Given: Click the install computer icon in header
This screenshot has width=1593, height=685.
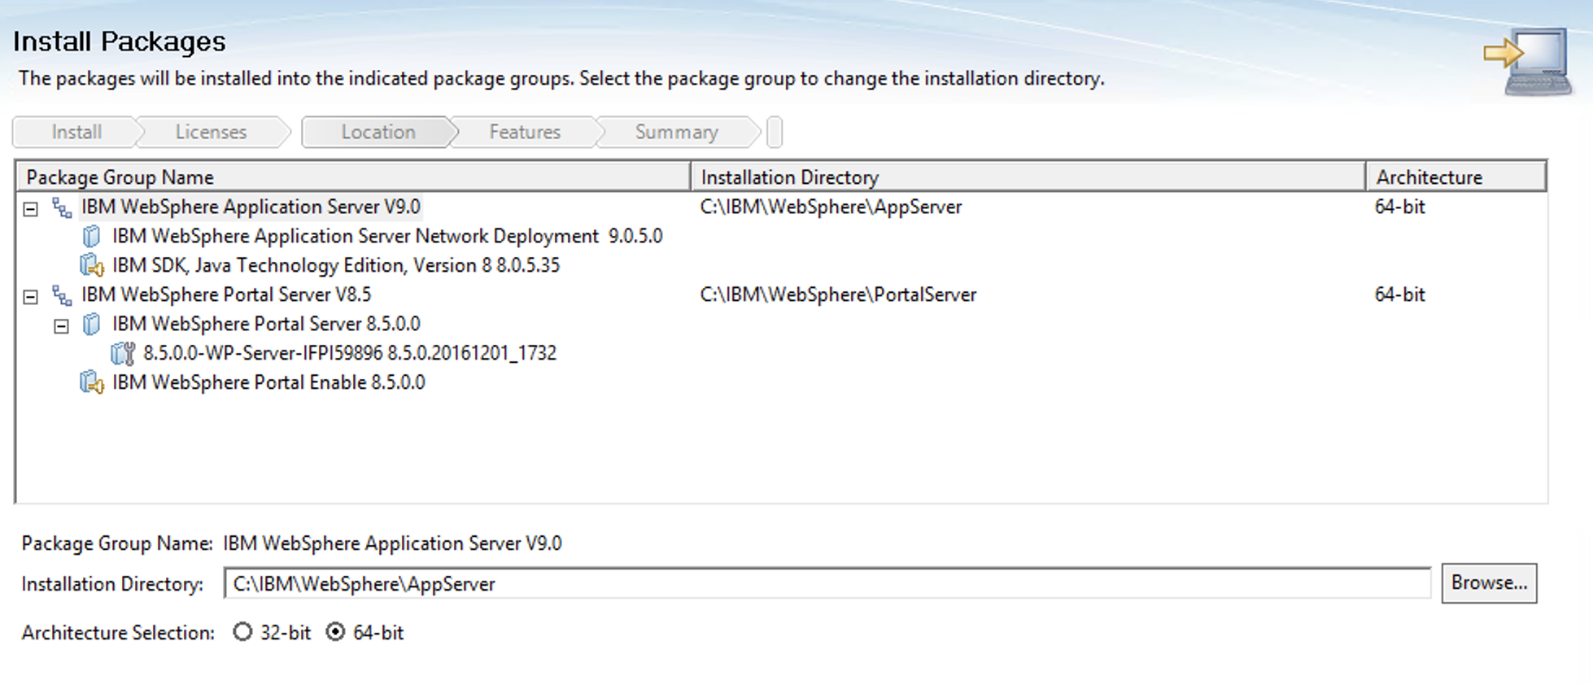Looking at the screenshot, I should tap(1528, 61).
